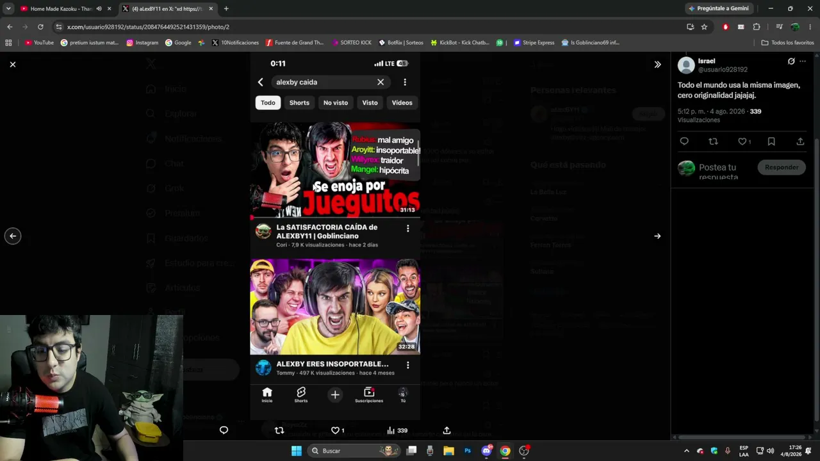820x461 pixels.
Task: Click the reply icon in the side panel post
Action: click(x=684, y=142)
